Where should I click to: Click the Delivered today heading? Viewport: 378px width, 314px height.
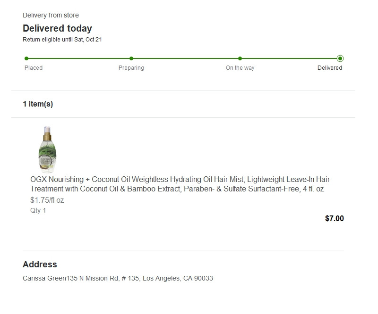pyautogui.click(x=57, y=28)
